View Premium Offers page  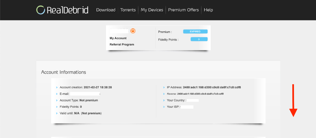(183, 10)
